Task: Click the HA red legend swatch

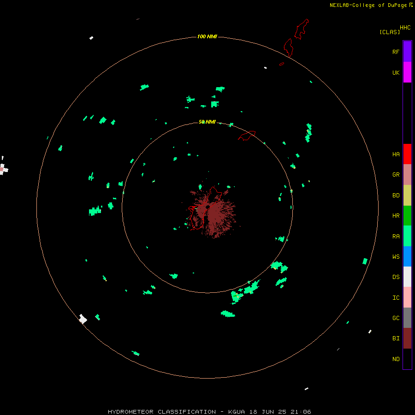Action: click(407, 154)
